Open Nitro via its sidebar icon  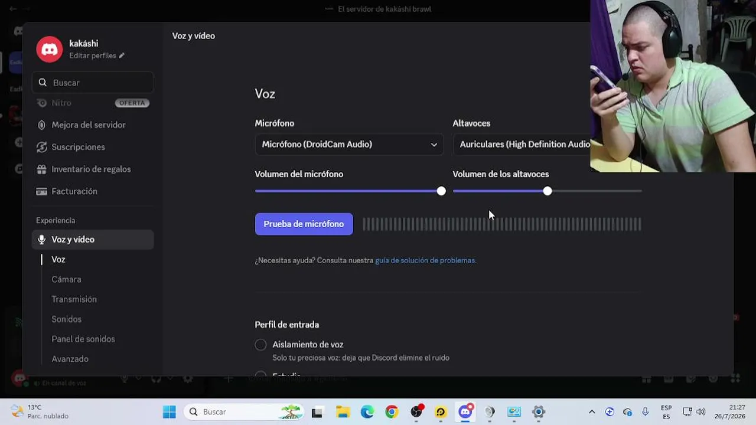41,103
